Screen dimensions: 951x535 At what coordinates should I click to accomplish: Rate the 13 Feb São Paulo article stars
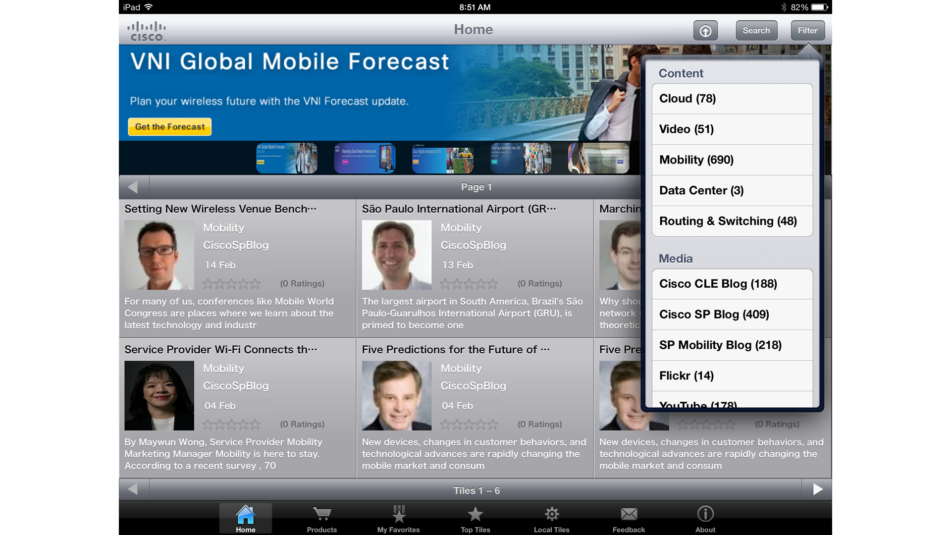(x=469, y=284)
